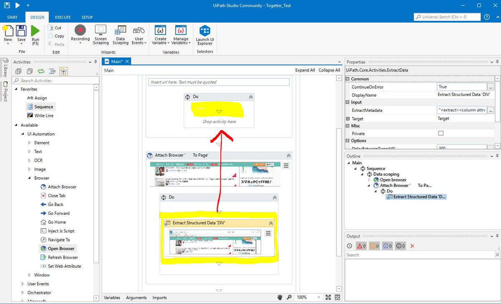Open Manage Variables dropdown

pyautogui.click(x=180, y=35)
